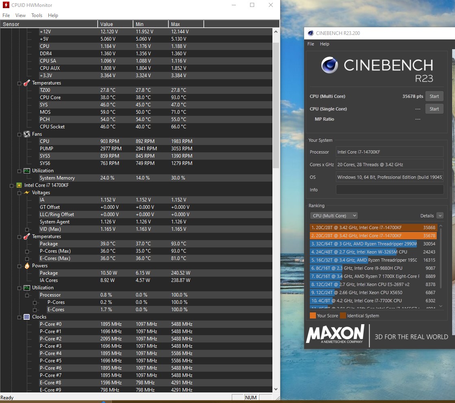This screenshot has width=455, height=403.
Task: Click the Cinebench title bar sphere icon
Action: point(311,33)
